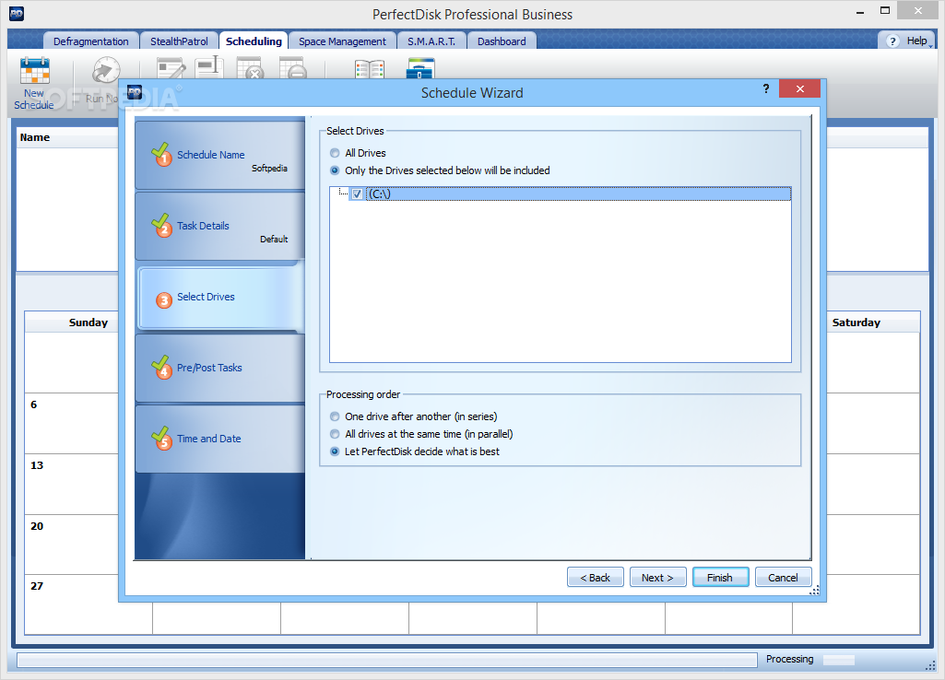
Task: Close the Schedule Wizard with red X
Action: 799,88
